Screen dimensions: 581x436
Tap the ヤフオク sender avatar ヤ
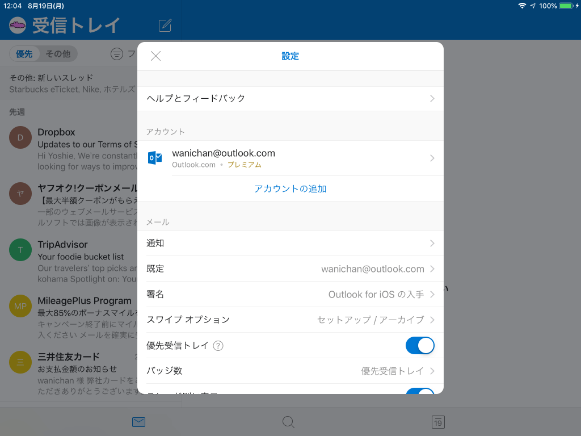(x=20, y=194)
